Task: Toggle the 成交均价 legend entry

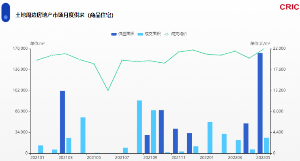Action: [x=176, y=34]
